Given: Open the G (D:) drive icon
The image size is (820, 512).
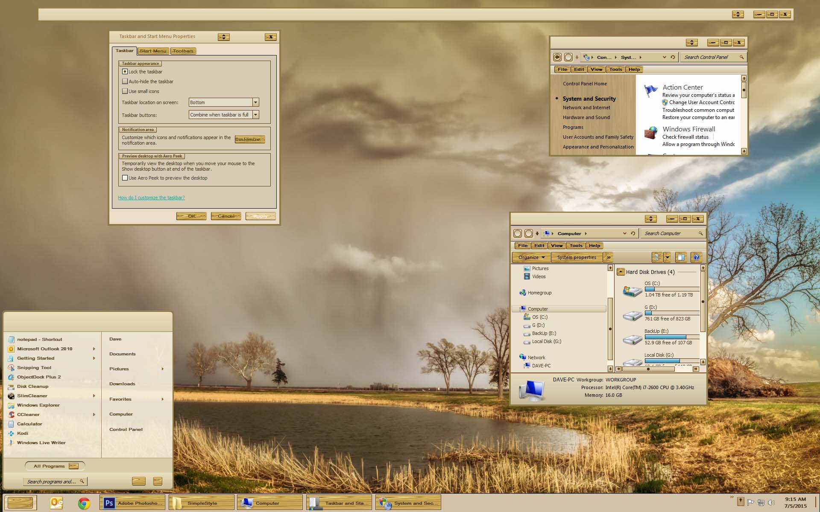Looking at the screenshot, I should point(633,315).
